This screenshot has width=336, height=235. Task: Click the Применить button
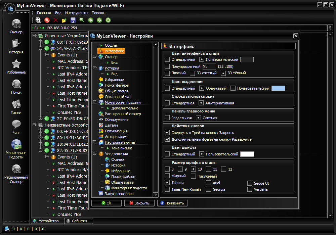[172, 203]
